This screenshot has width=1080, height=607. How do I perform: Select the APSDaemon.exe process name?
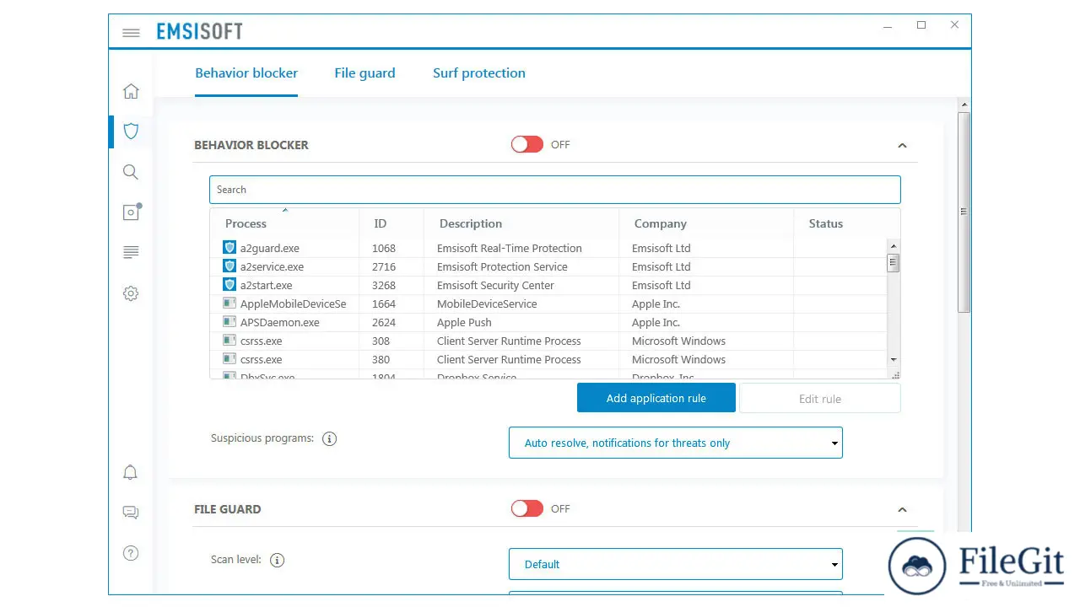279,322
